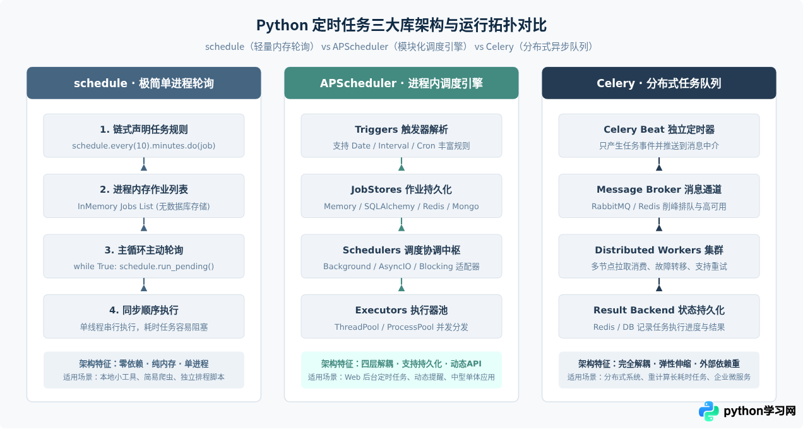Click "架构特征:完全解耦 · 弹性伸缩 · 外部依赖重"
The height and width of the screenshot is (429, 803).
coord(659,364)
